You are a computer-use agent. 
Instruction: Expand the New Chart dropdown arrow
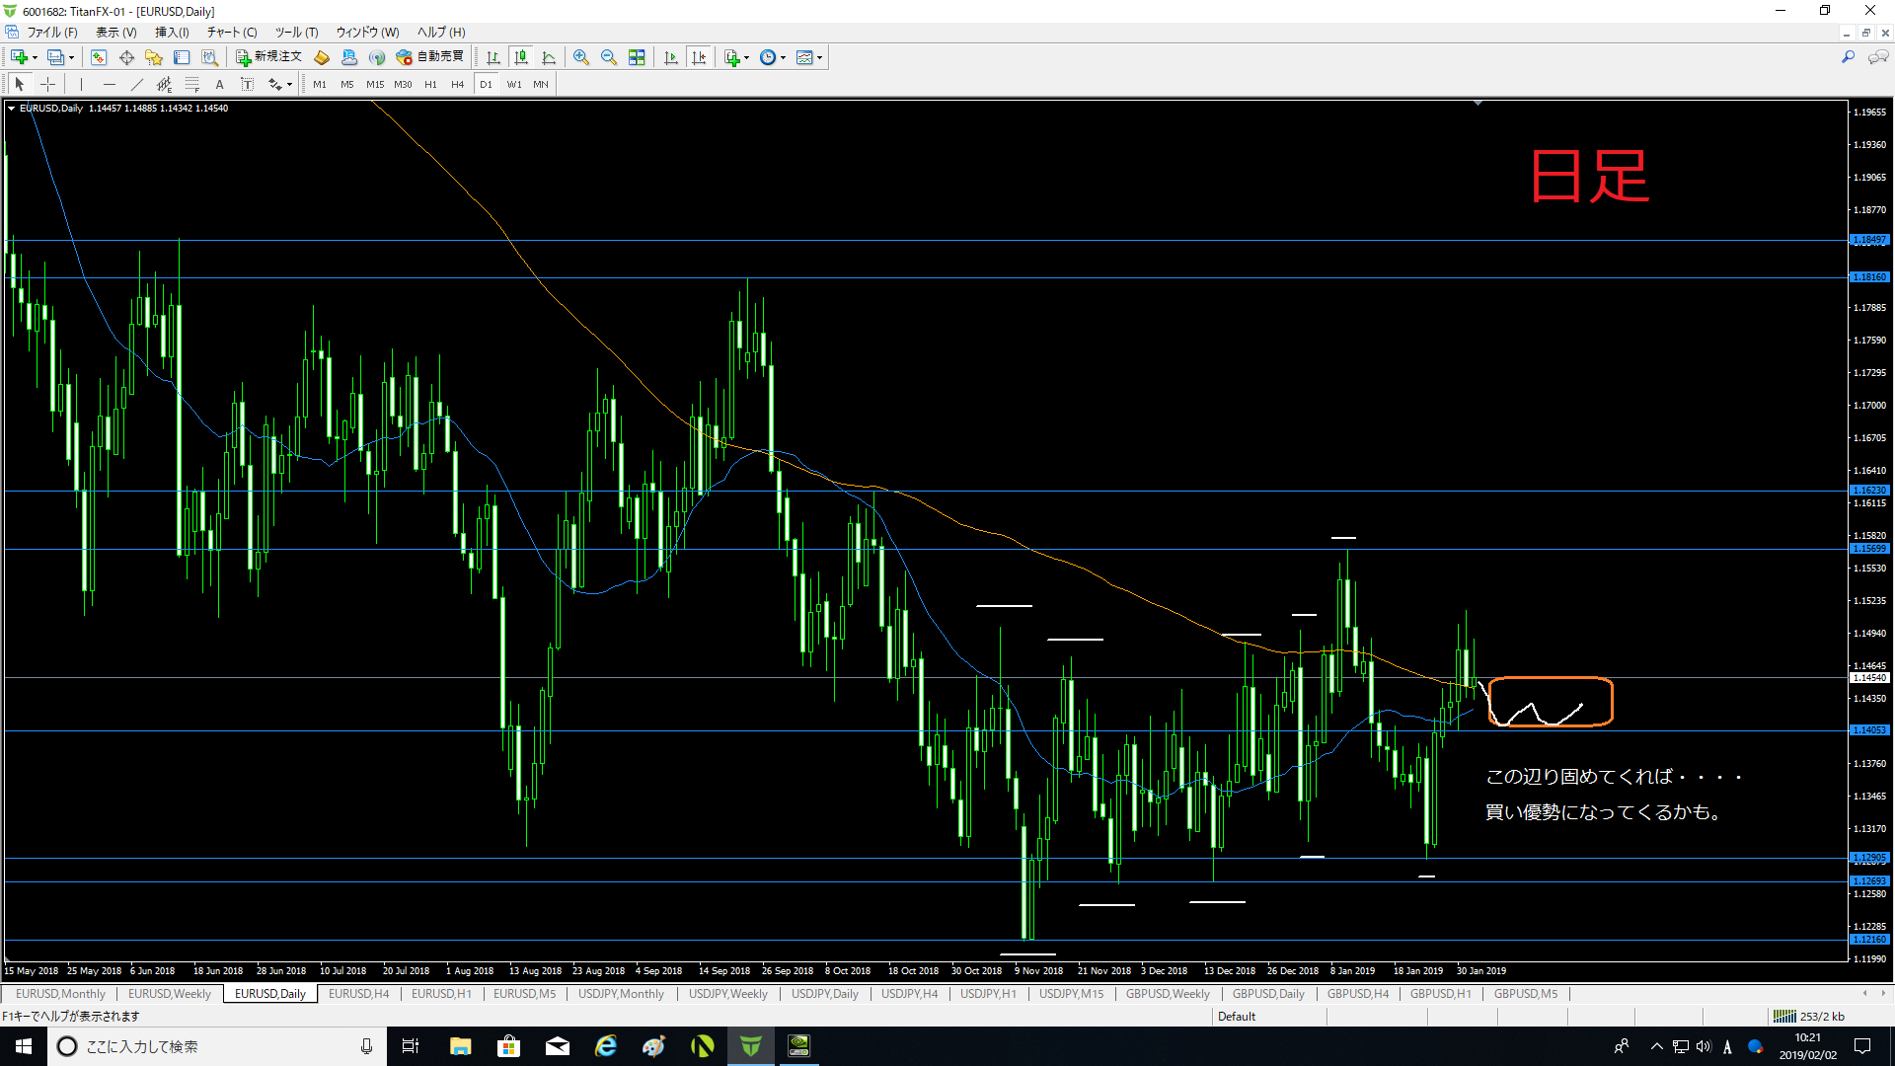click(x=36, y=57)
